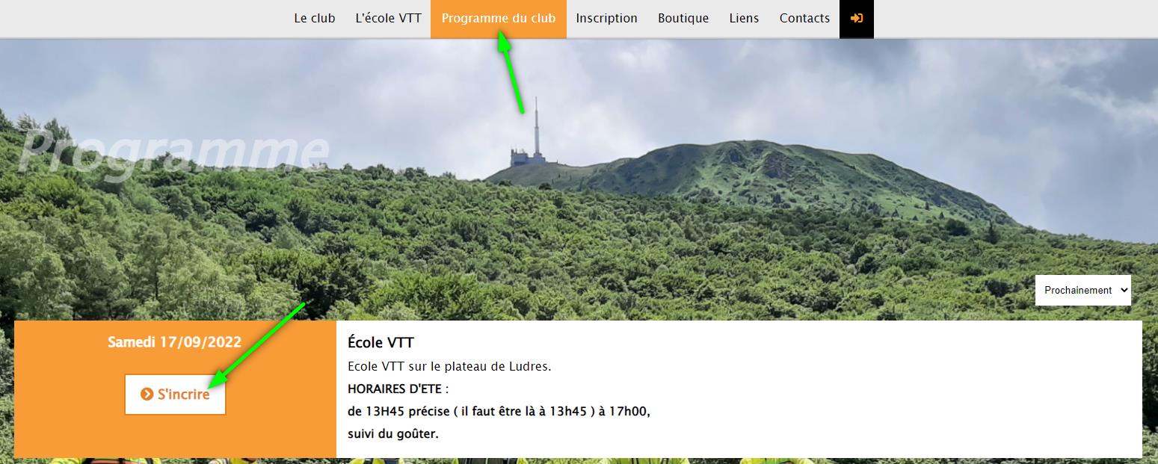Visit the Boutique section
1158x464 pixels.
coord(683,19)
